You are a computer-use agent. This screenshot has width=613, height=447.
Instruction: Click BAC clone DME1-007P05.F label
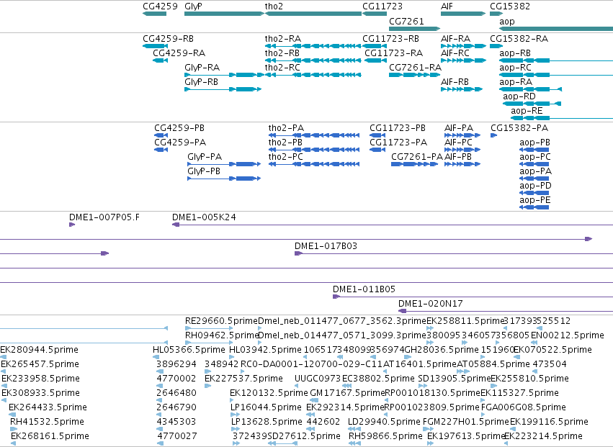point(104,217)
